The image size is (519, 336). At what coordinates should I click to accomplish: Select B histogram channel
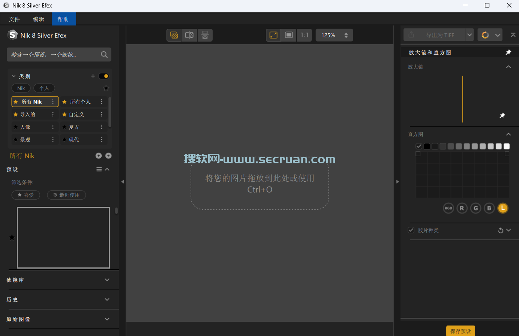pyautogui.click(x=489, y=208)
